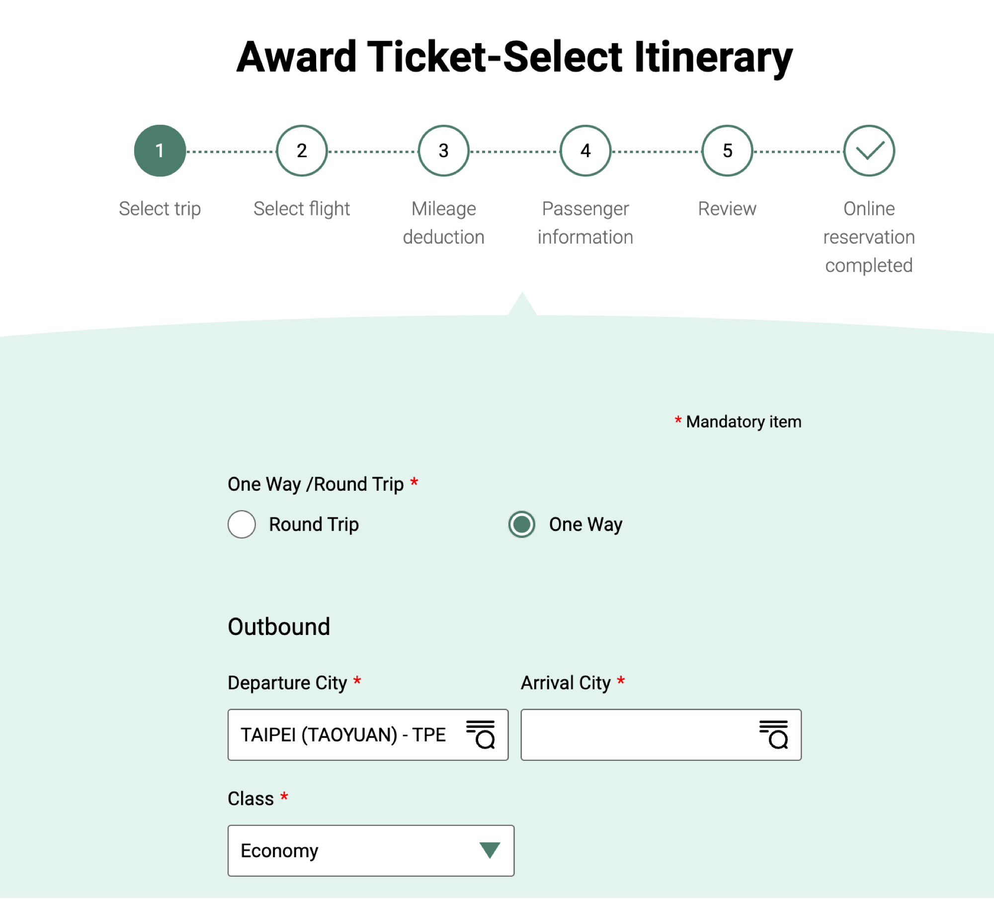This screenshot has width=994, height=899.
Task: Select the Round Trip option
Action: click(x=242, y=524)
